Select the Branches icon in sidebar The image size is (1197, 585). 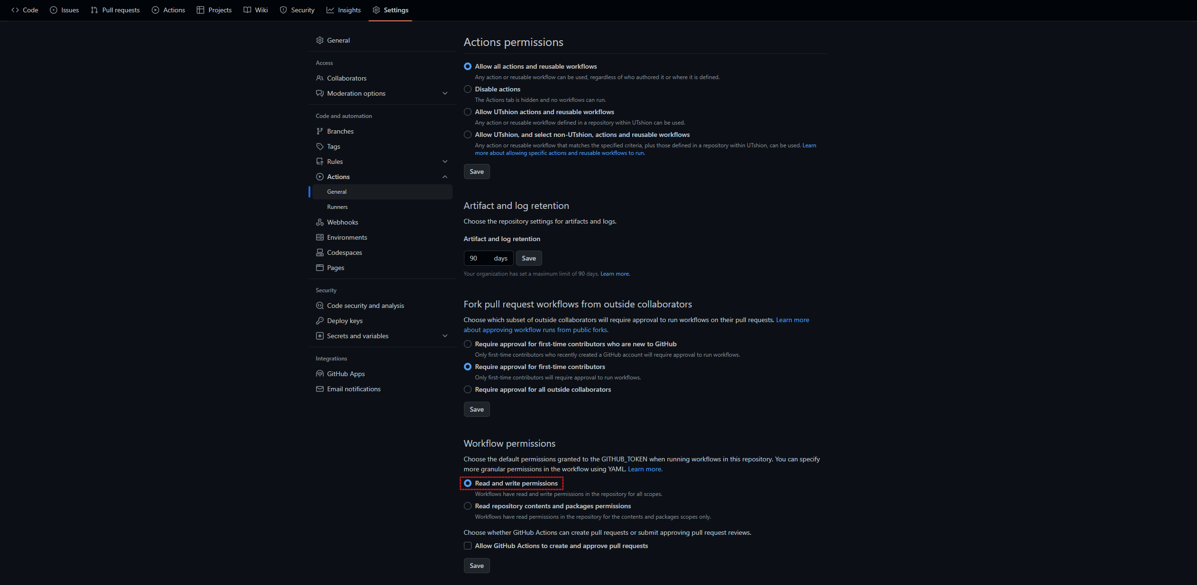320,131
